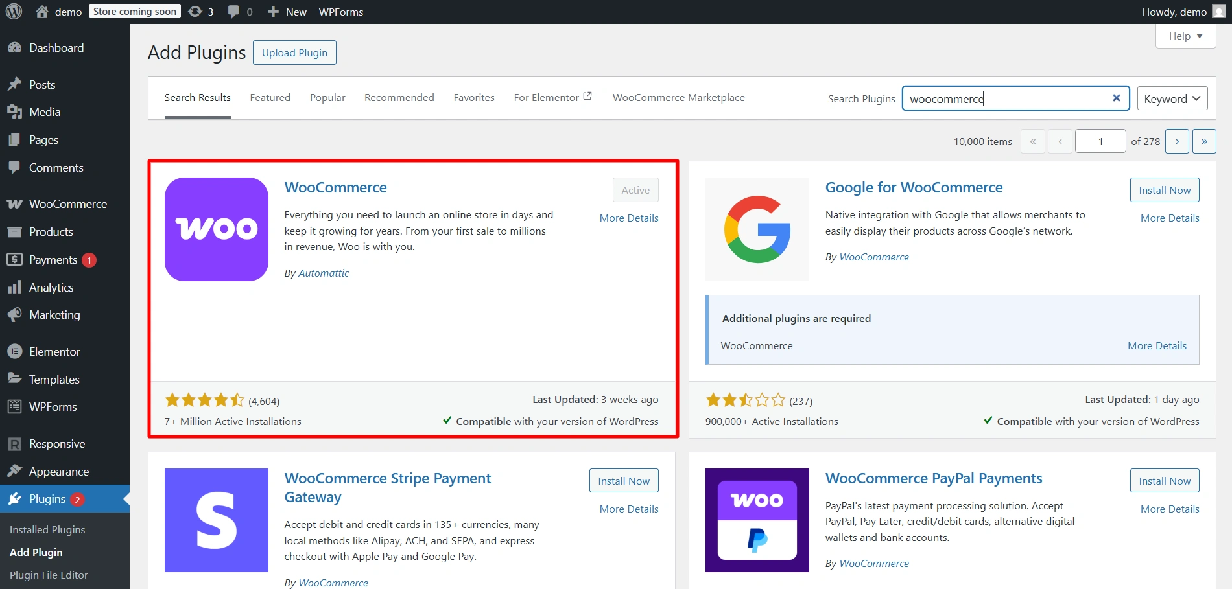Open the Add Plugin submenu item
The width and height of the screenshot is (1232, 589).
coord(36,553)
